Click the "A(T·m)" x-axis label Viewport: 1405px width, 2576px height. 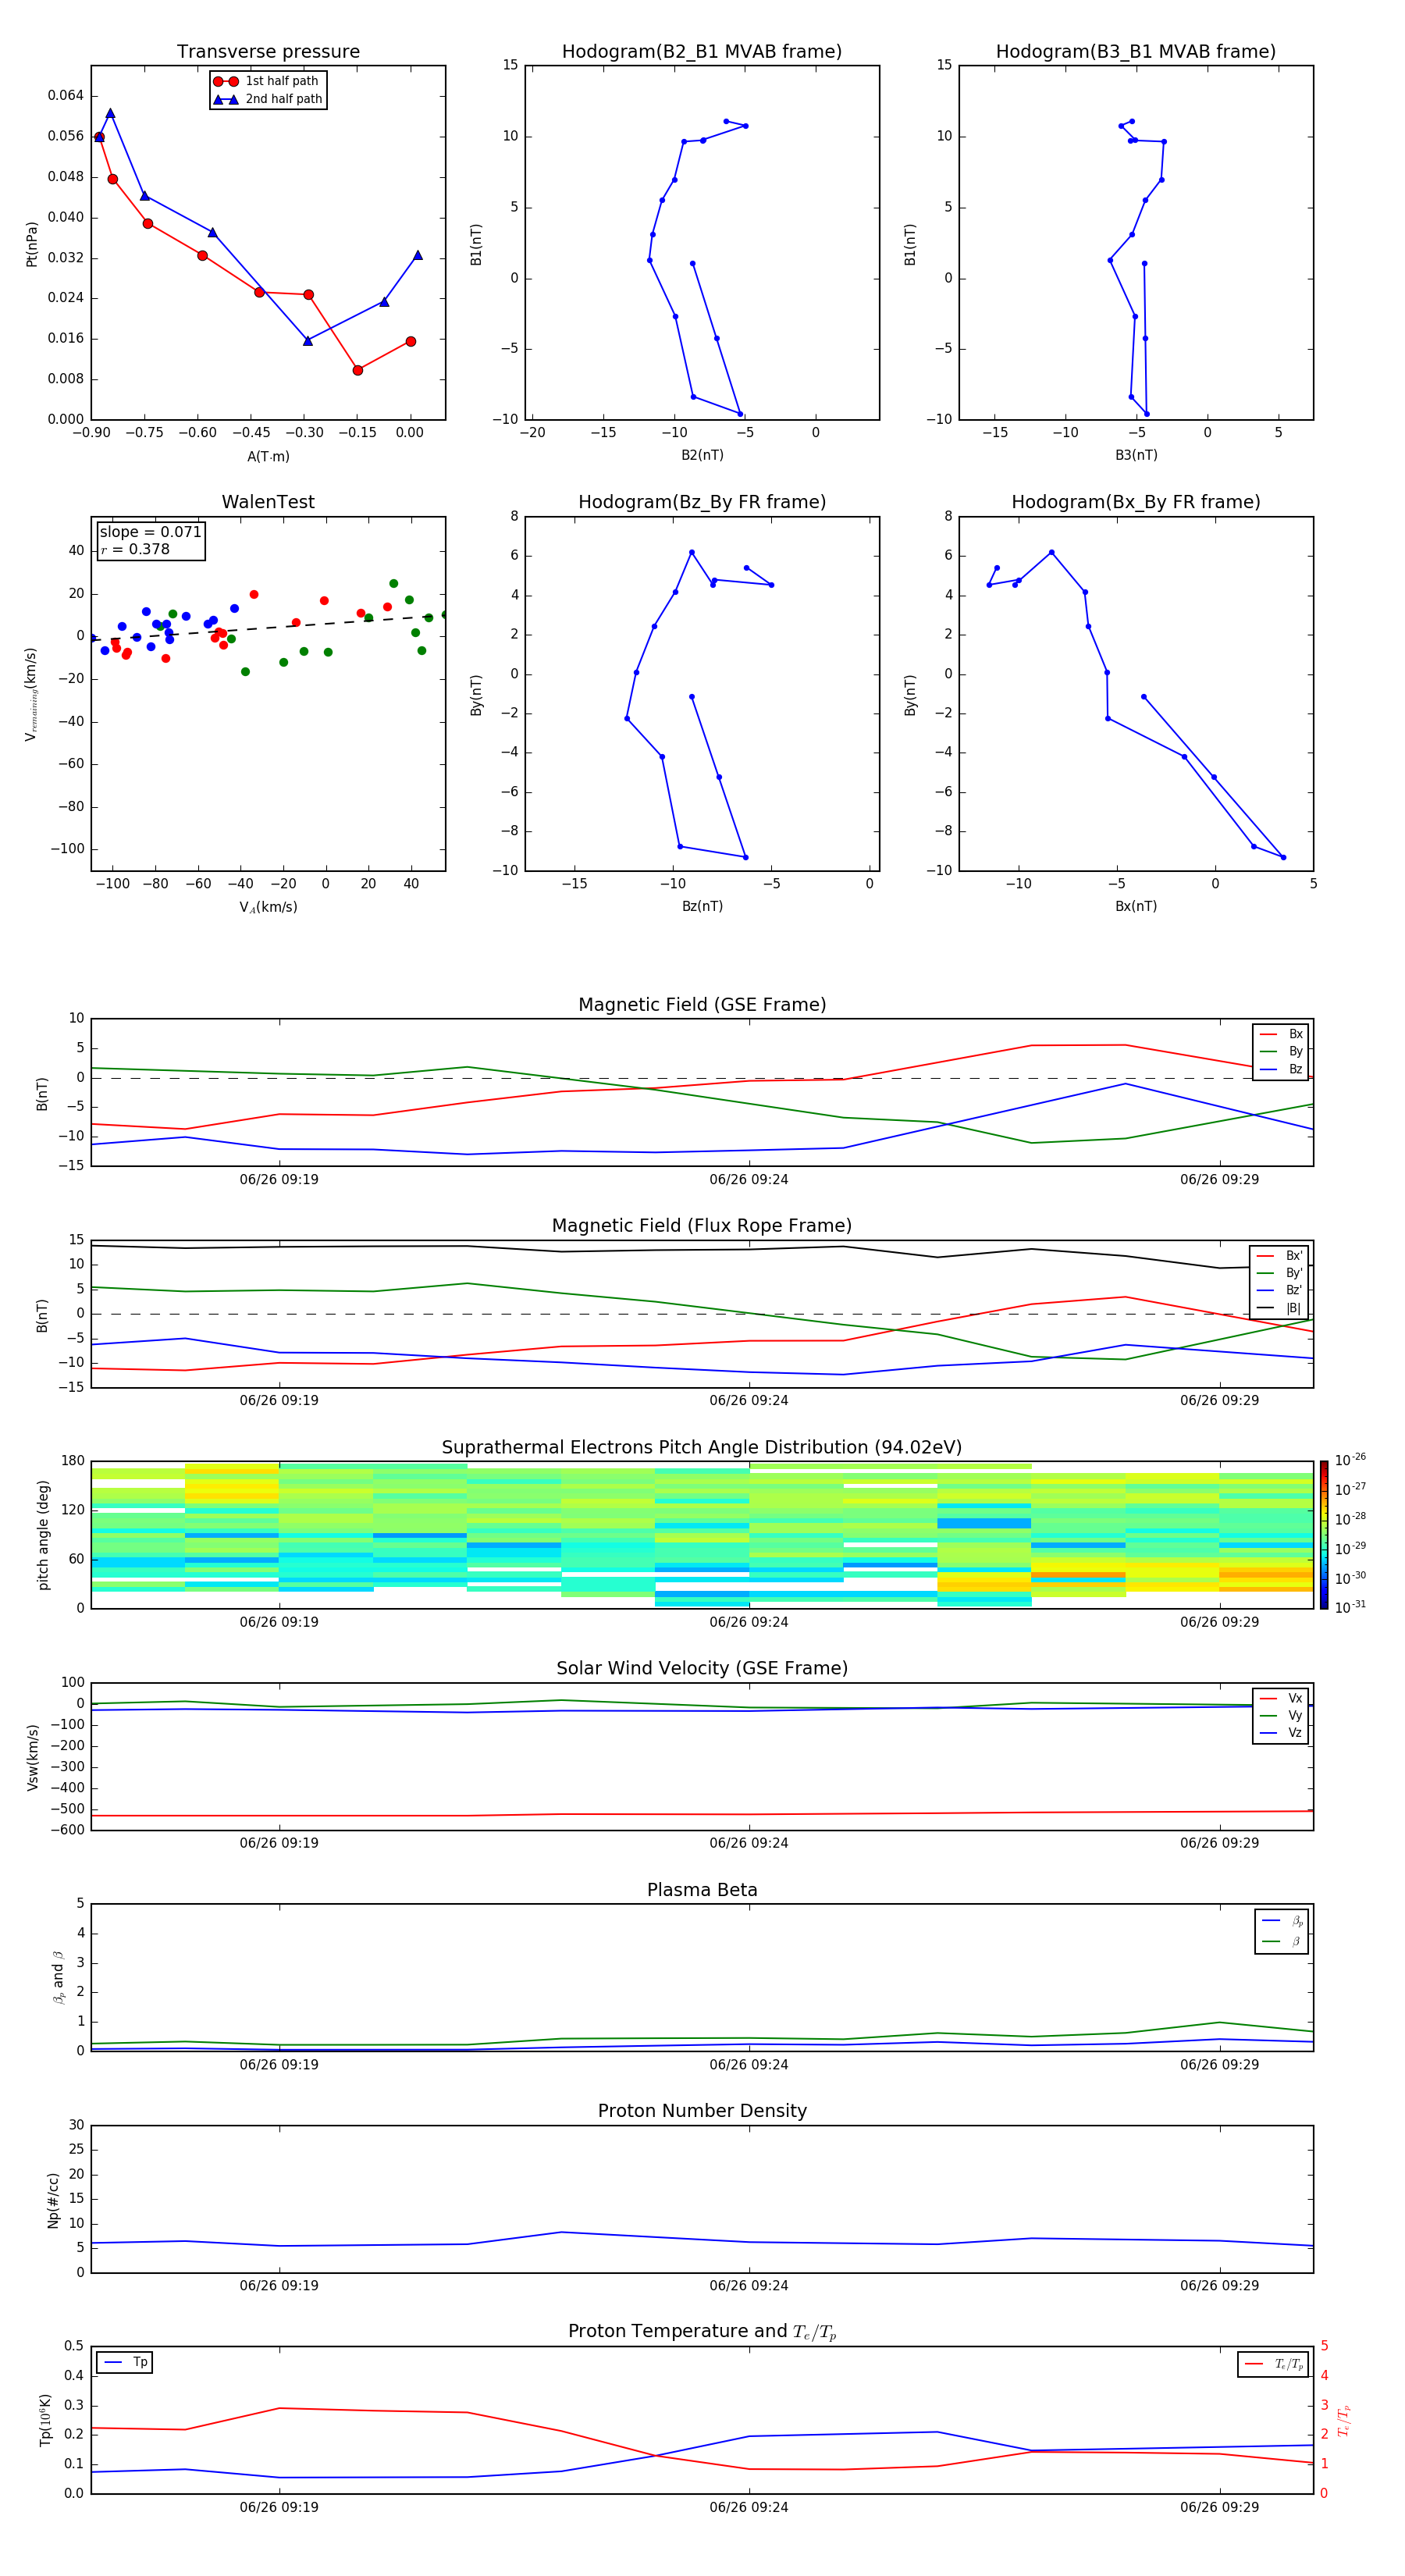268,456
